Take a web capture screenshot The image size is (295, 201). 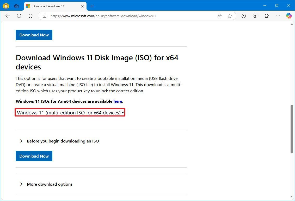click(x=255, y=16)
